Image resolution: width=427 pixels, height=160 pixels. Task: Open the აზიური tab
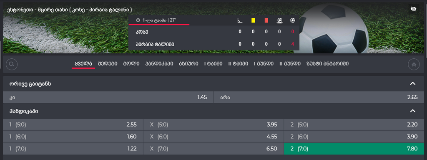tap(188, 64)
